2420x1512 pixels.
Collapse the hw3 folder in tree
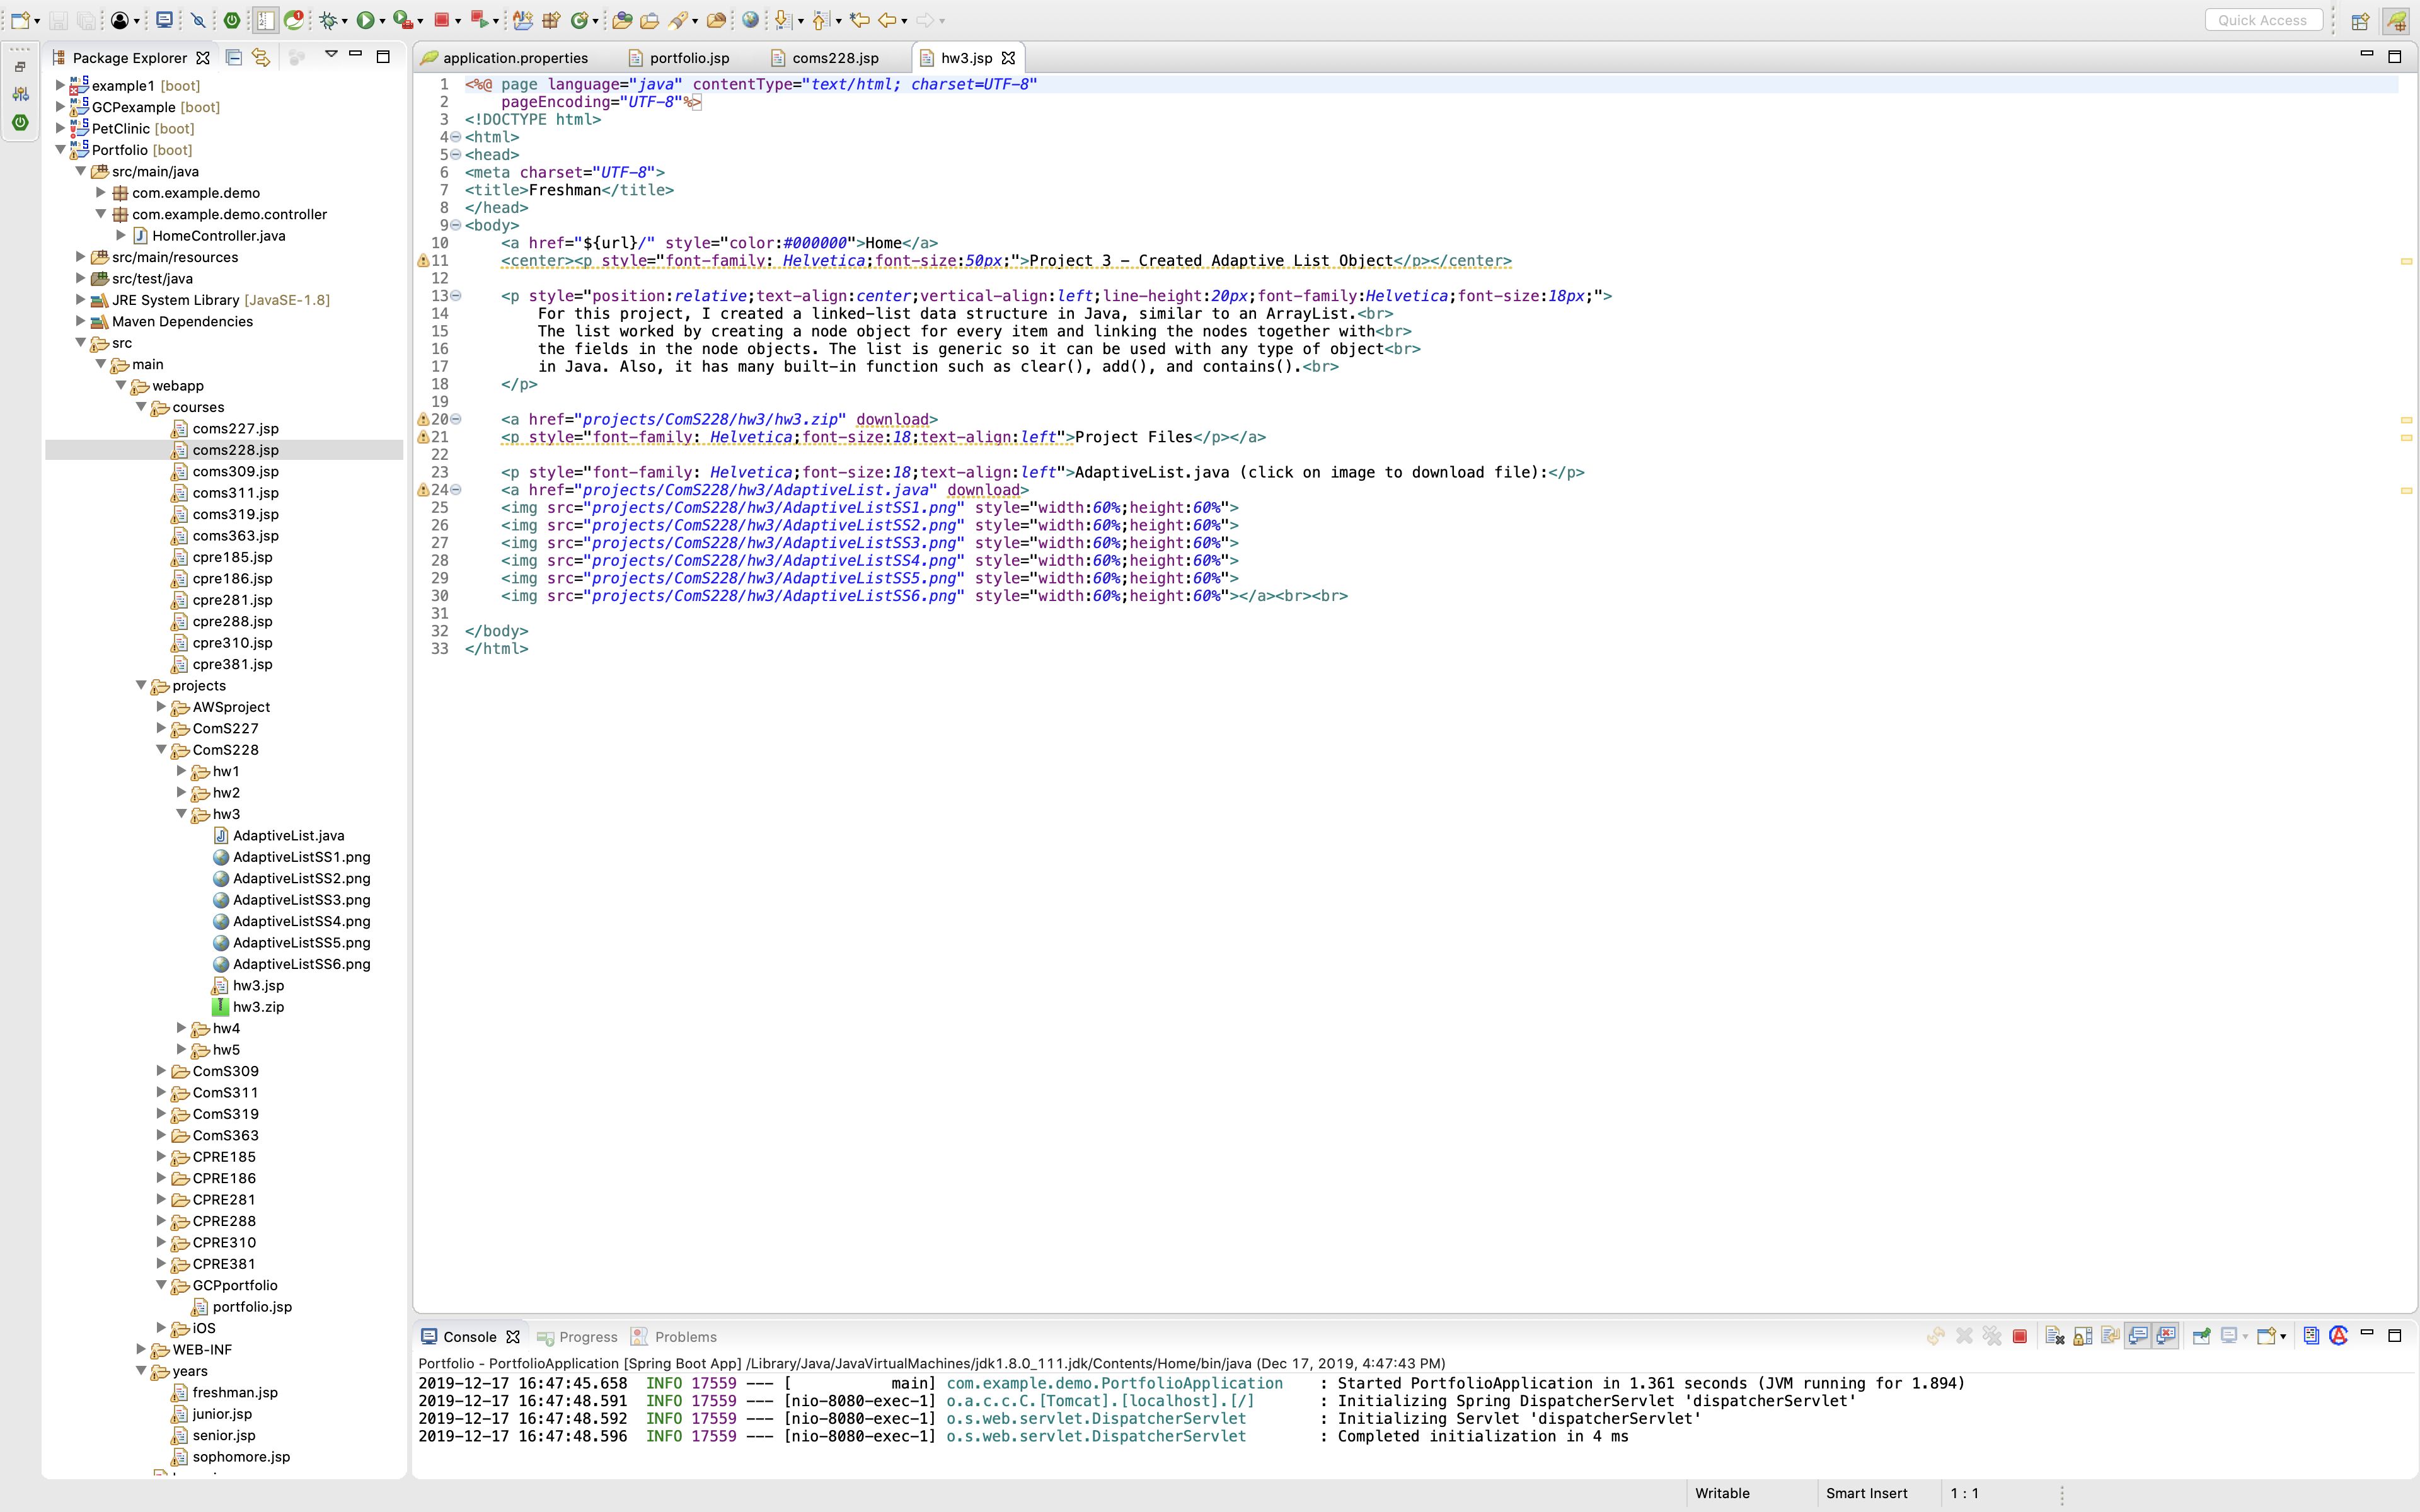point(182,814)
